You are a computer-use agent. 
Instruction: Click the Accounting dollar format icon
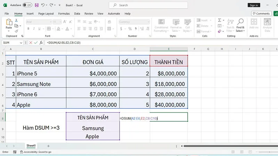click(121, 29)
